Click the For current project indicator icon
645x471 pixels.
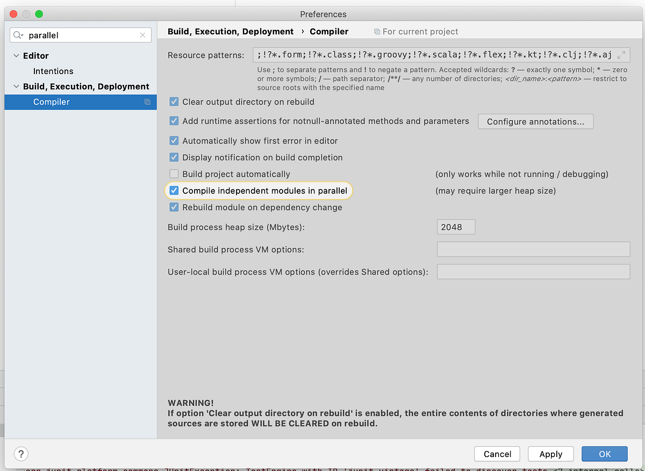376,31
